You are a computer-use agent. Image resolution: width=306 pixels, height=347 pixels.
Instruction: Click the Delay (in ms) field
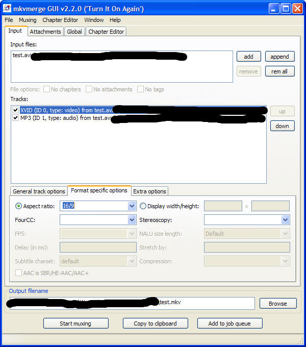(98, 247)
